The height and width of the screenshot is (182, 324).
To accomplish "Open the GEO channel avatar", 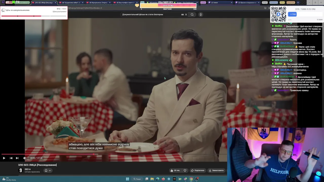I will point(21,170).
